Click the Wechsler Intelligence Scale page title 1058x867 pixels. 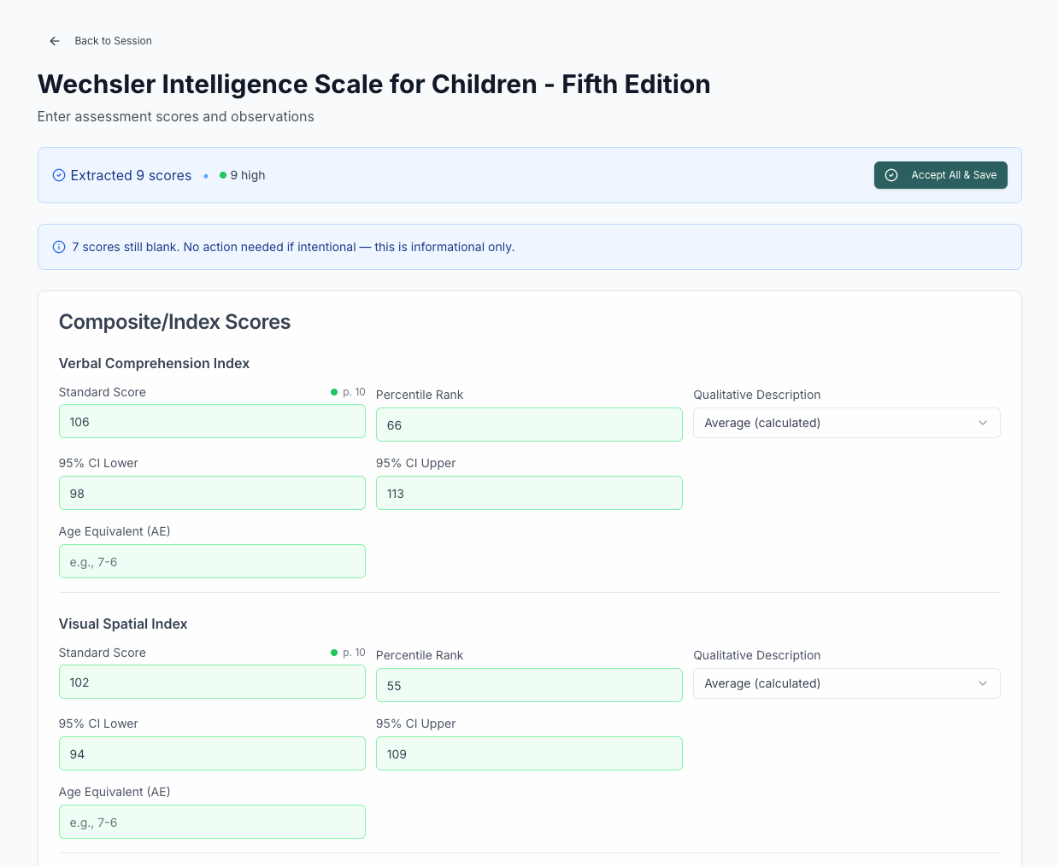(x=373, y=85)
